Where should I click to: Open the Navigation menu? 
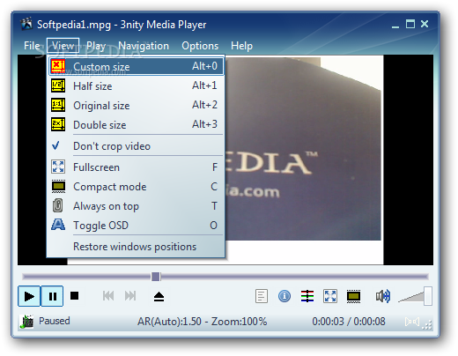(144, 46)
